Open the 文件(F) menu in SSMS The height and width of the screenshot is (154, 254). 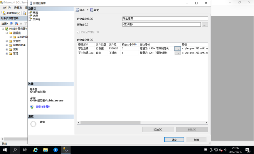pyautogui.click(x=6, y=8)
